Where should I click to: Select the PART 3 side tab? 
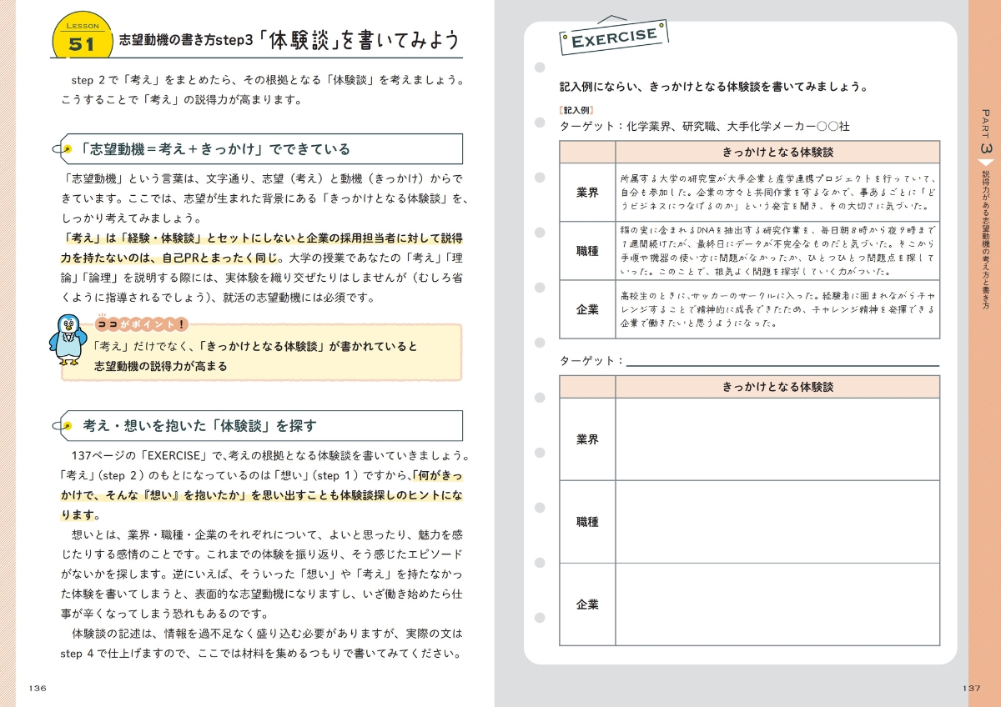point(985,133)
